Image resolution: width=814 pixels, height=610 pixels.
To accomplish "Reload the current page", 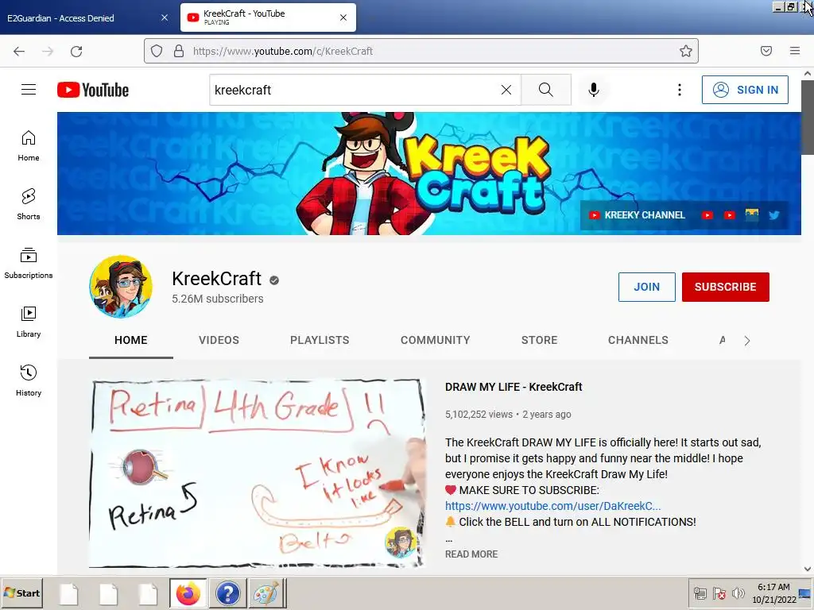I will pyautogui.click(x=76, y=51).
